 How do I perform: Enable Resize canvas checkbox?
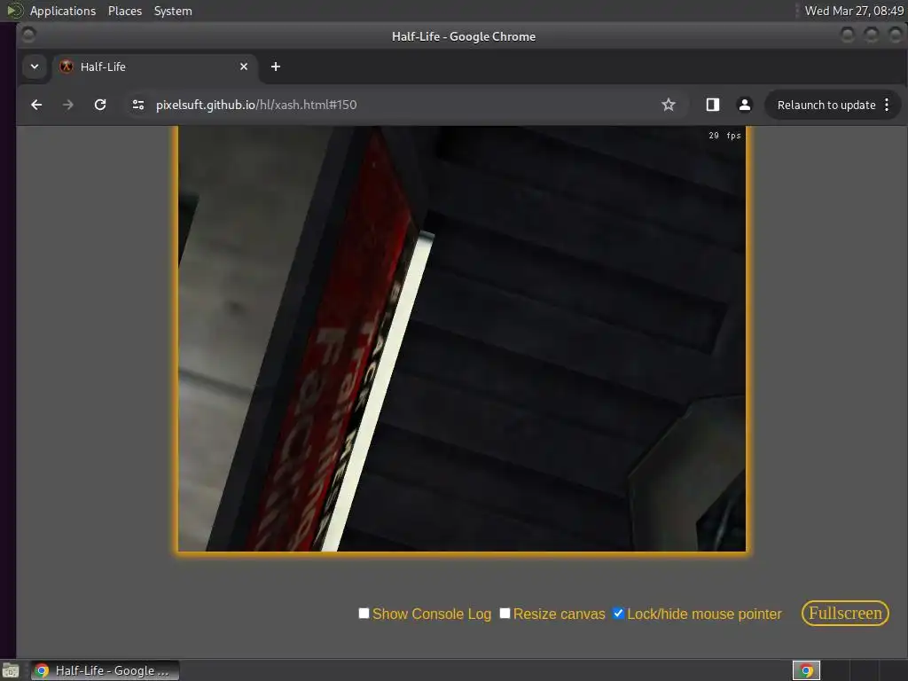[x=505, y=614]
